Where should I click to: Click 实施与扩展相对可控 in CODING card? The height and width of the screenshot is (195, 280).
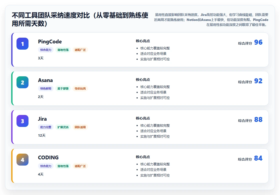click(155, 175)
